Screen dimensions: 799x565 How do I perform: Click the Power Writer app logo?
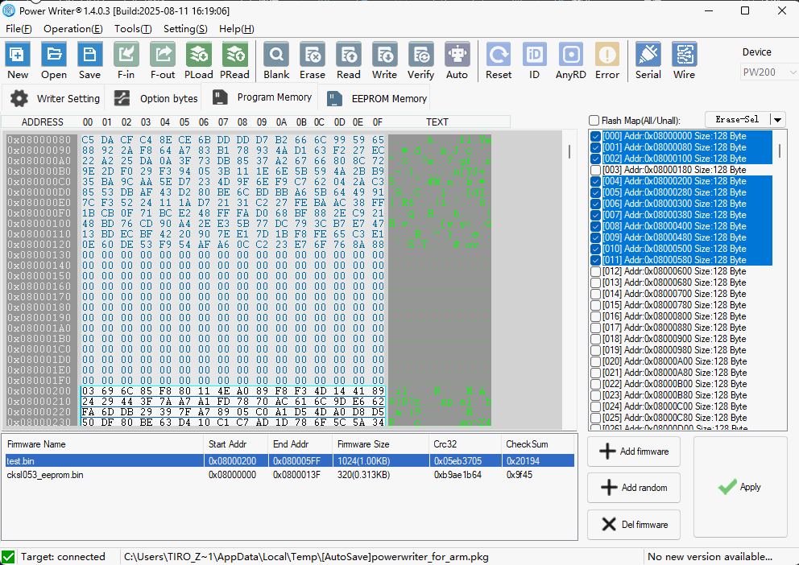coord(9,10)
